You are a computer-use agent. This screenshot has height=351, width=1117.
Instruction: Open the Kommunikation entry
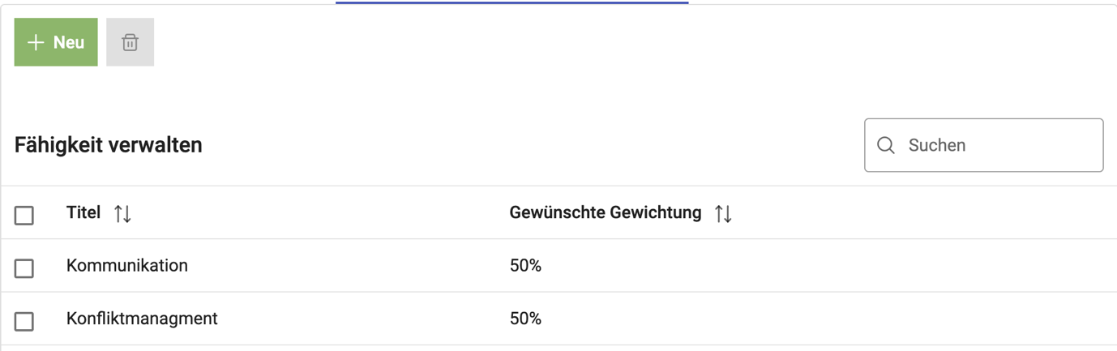[127, 266]
